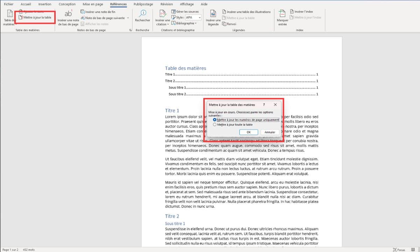The image size is (420, 252).
Task: Enable Focus mode from the status bar
Action: [399, 250]
